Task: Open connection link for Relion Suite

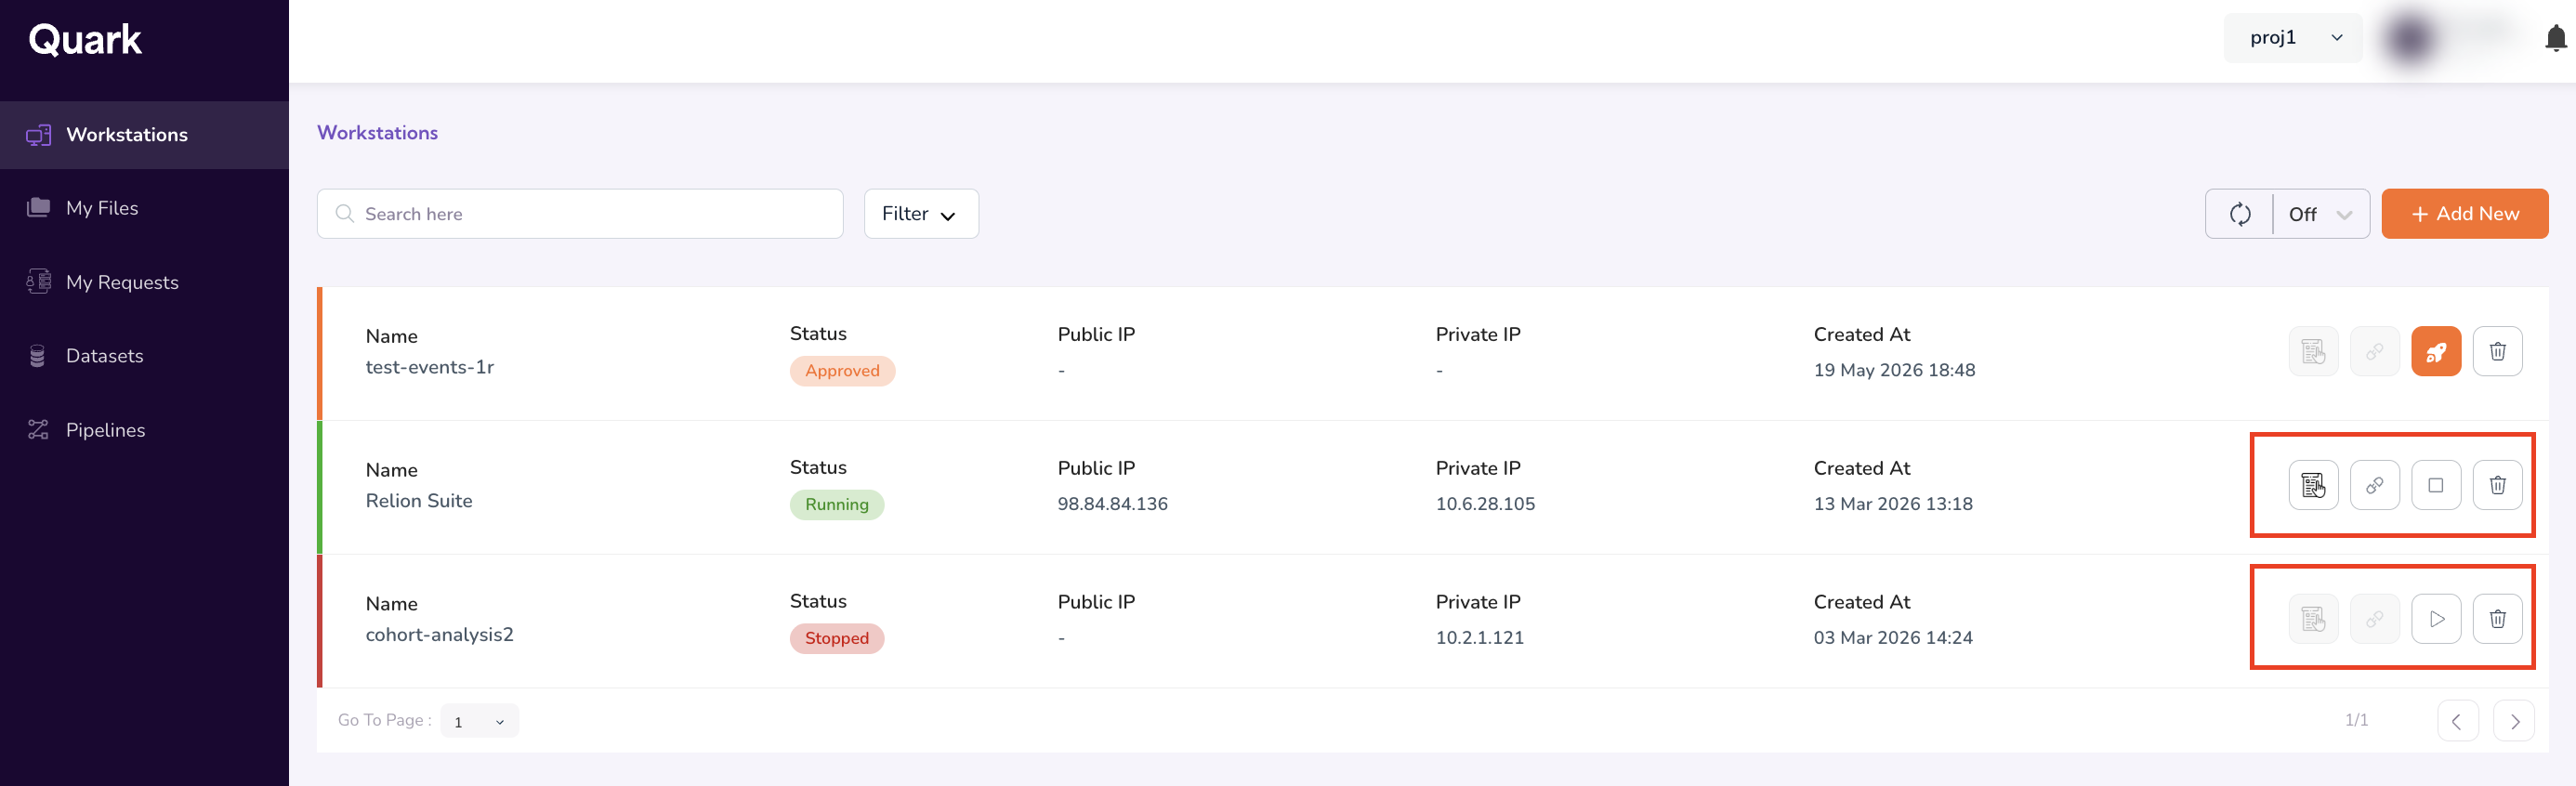Action: [x=2374, y=485]
